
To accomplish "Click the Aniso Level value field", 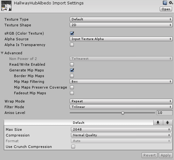I will tap(165, 113).
